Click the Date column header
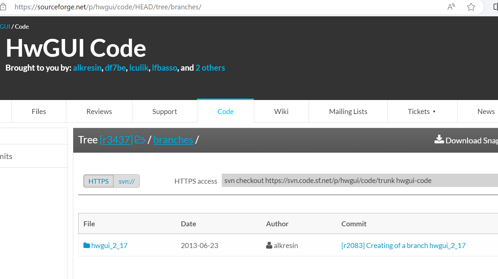Image resolution: width=498 pixels, height=279 pixels. [189, 224]
